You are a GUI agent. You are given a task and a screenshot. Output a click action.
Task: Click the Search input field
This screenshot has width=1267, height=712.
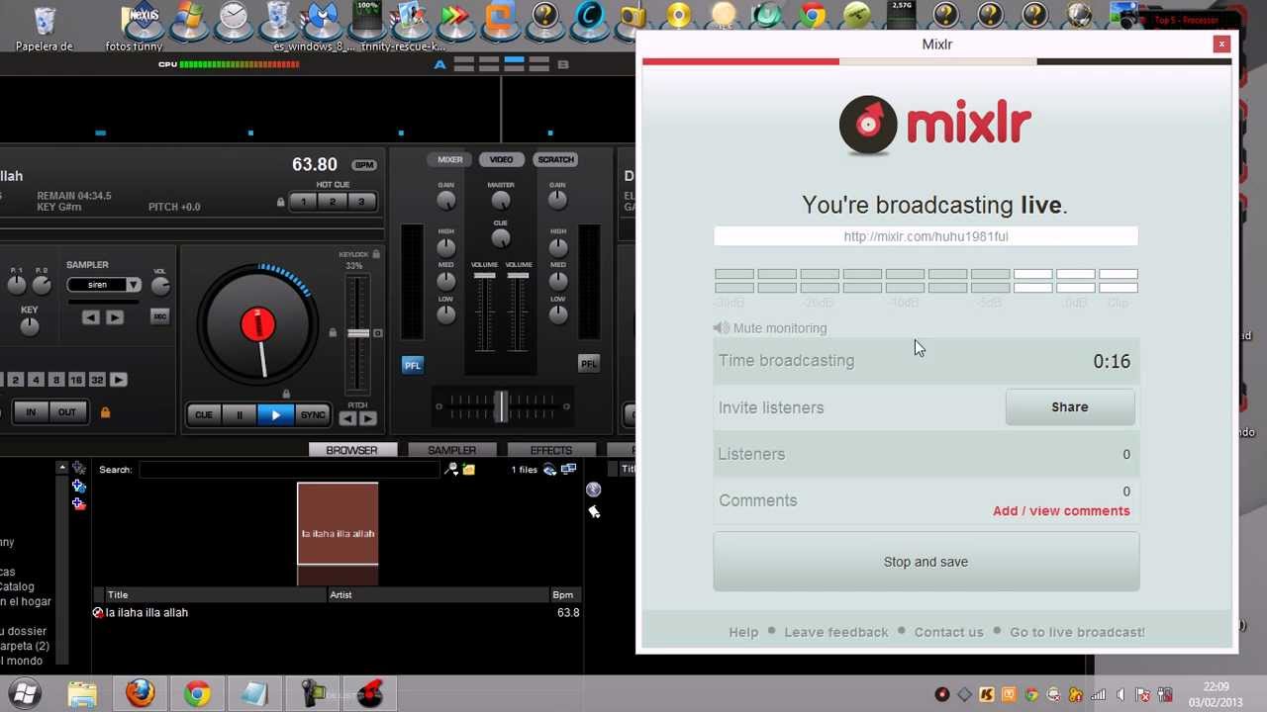tap(289, 470)
